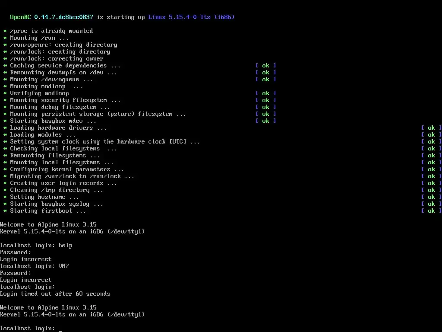The image size is (442, 332).
Task: Click 'Migrating /var/lock to /run/lock ...' line
Action: coord(72,176)
